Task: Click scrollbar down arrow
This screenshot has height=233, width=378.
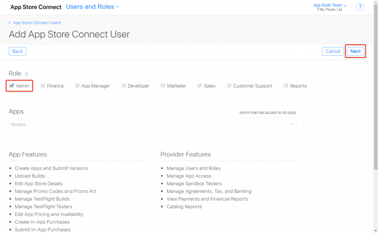Action: [376, 231]
